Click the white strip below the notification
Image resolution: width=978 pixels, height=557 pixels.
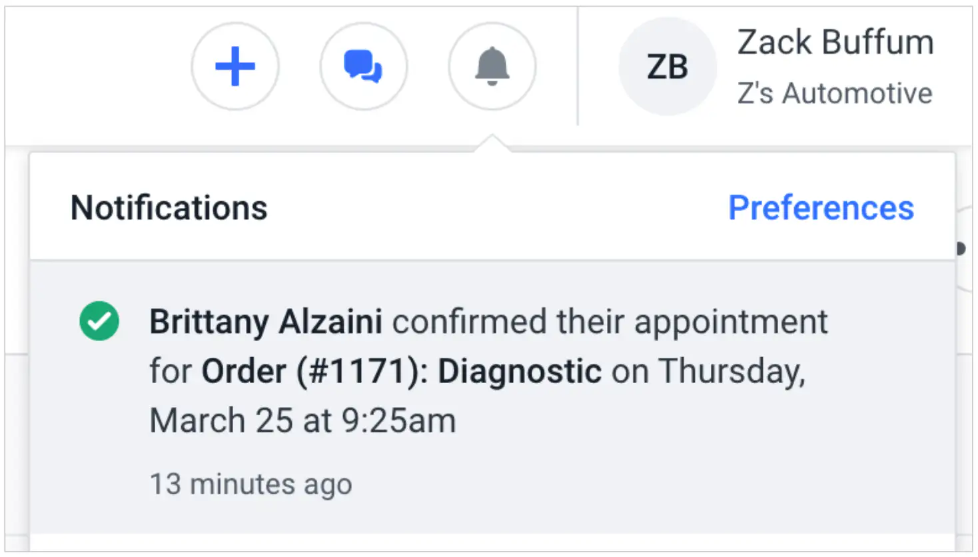tap(492, 542)
